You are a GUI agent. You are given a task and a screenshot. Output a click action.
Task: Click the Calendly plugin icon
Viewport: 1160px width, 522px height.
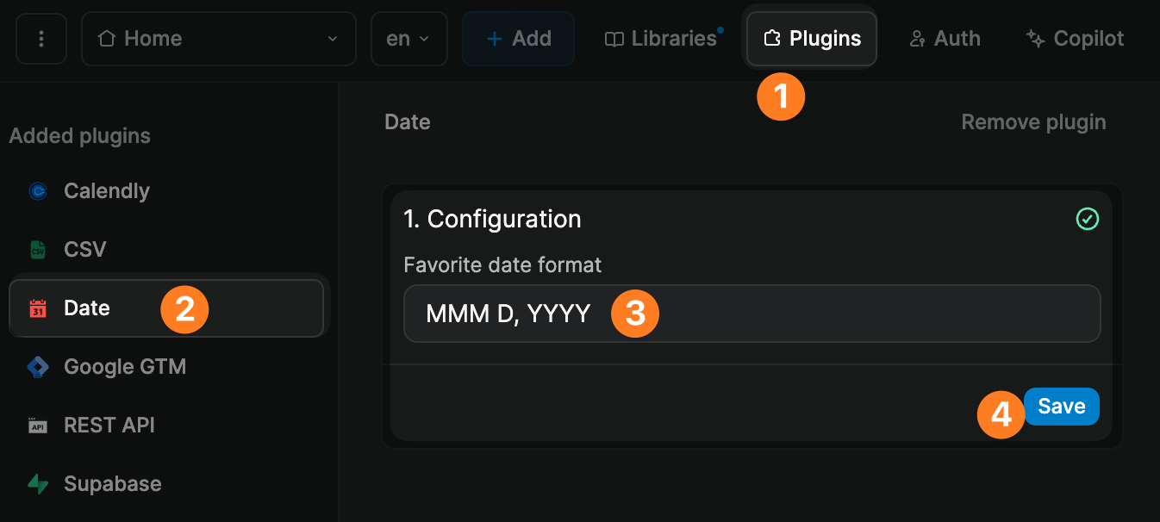pyautogui.click(x=38, y=191)
